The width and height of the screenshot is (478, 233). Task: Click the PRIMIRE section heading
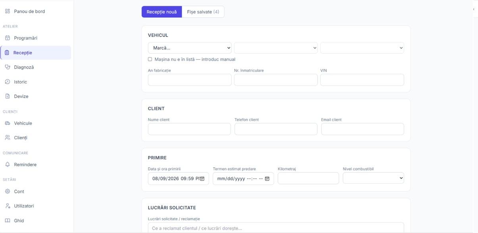[157, 158]
